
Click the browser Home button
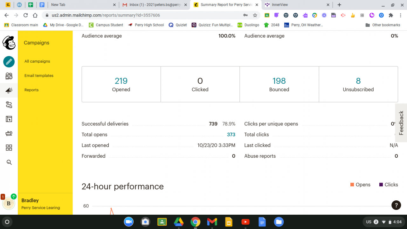[x=35, y=15]
